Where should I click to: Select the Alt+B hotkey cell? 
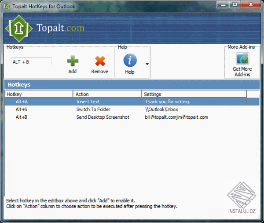pos(22,117)
